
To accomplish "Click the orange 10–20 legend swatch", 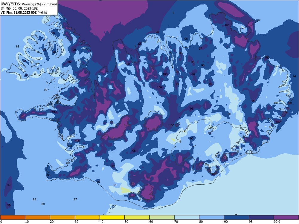I will point(38,217).
